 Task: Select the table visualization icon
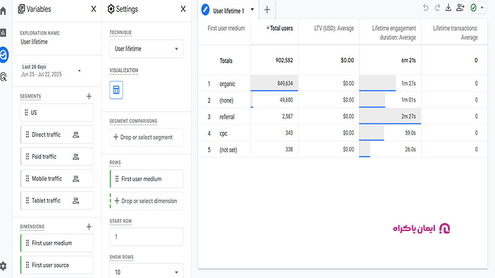(116, 90)
